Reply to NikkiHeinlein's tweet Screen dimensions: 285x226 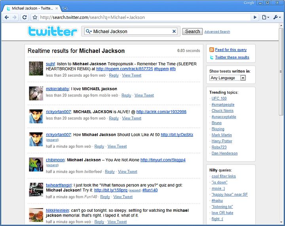99,222
